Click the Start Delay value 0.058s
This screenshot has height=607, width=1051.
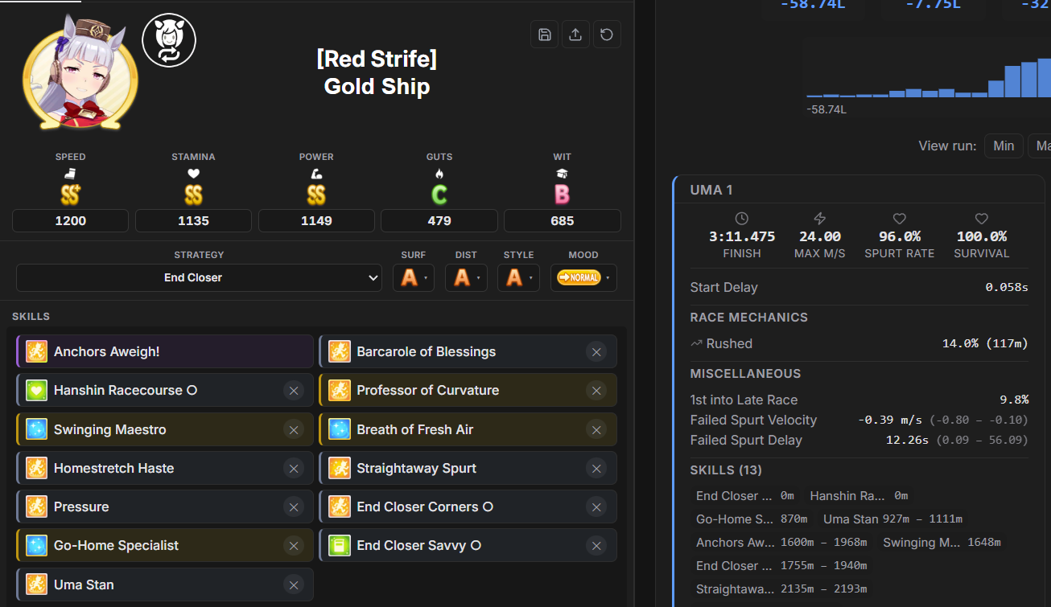point(1007,287)
